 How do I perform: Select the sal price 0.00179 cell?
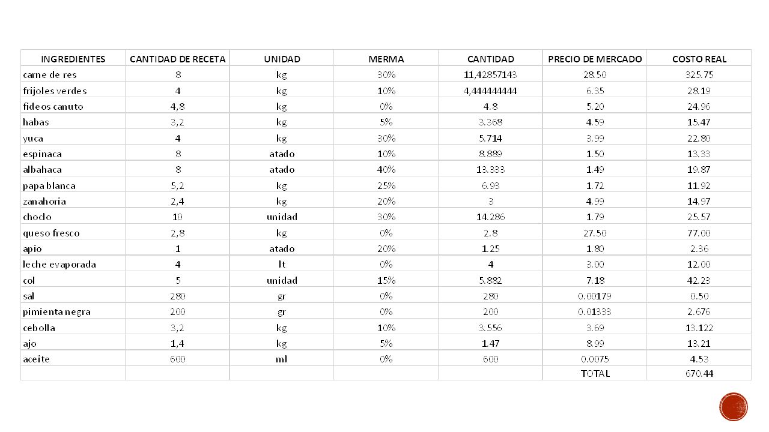coord(595,296)
